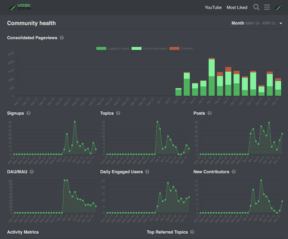288x239 pixels.
Task: Toggle the Logged in users legend series
Action: 112,48
